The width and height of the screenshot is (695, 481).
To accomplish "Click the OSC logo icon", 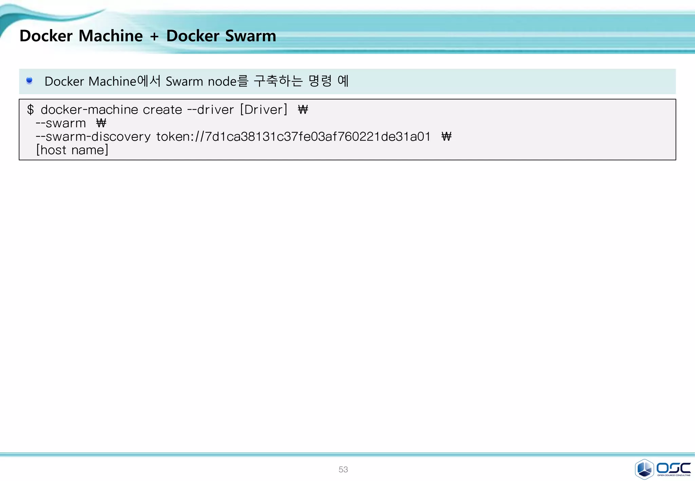I will [663, 469].
